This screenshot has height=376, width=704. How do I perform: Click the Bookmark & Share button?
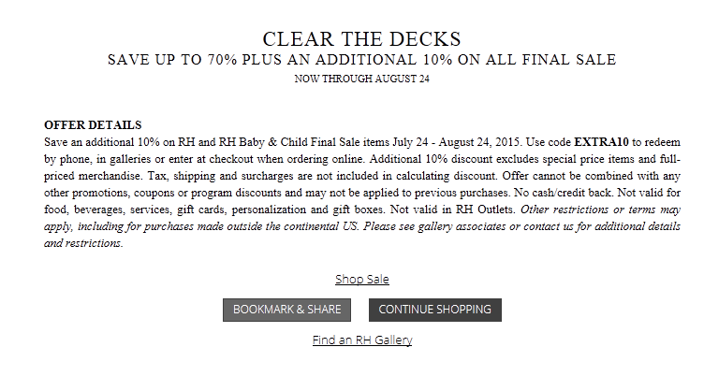tap(286, 310)
